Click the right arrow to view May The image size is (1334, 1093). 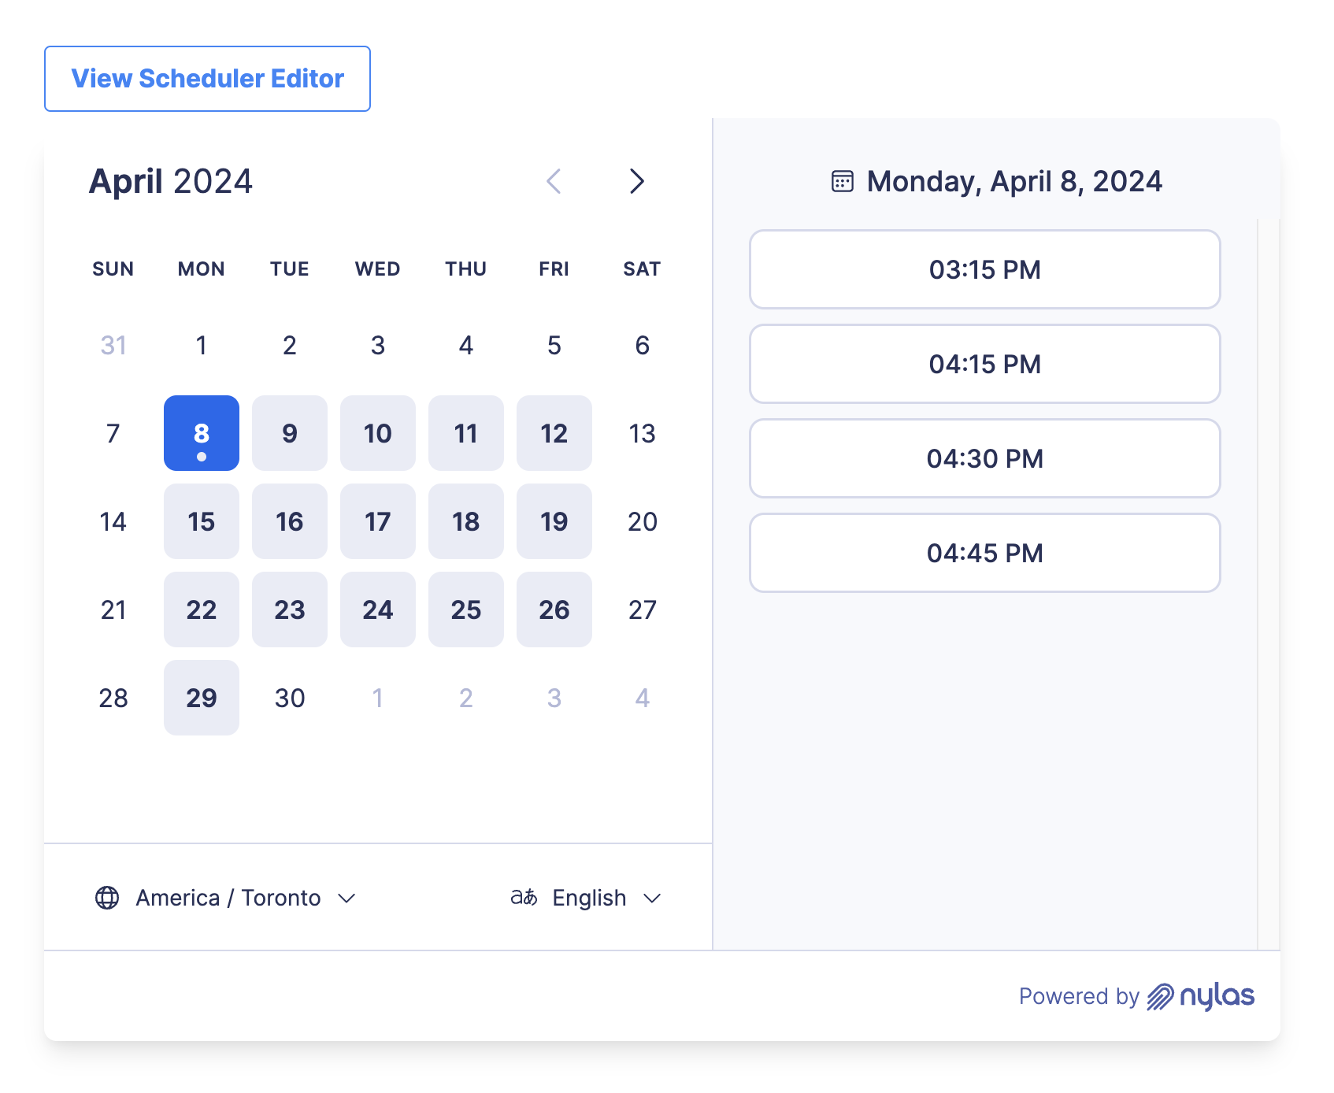pyautogui.click(x=637, y=181)
